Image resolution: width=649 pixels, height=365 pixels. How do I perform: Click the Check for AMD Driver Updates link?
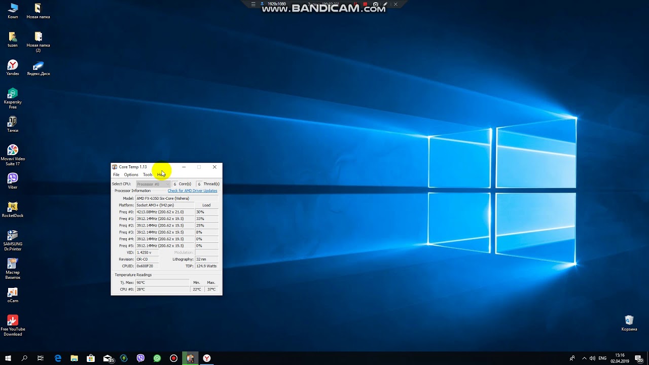193,191
